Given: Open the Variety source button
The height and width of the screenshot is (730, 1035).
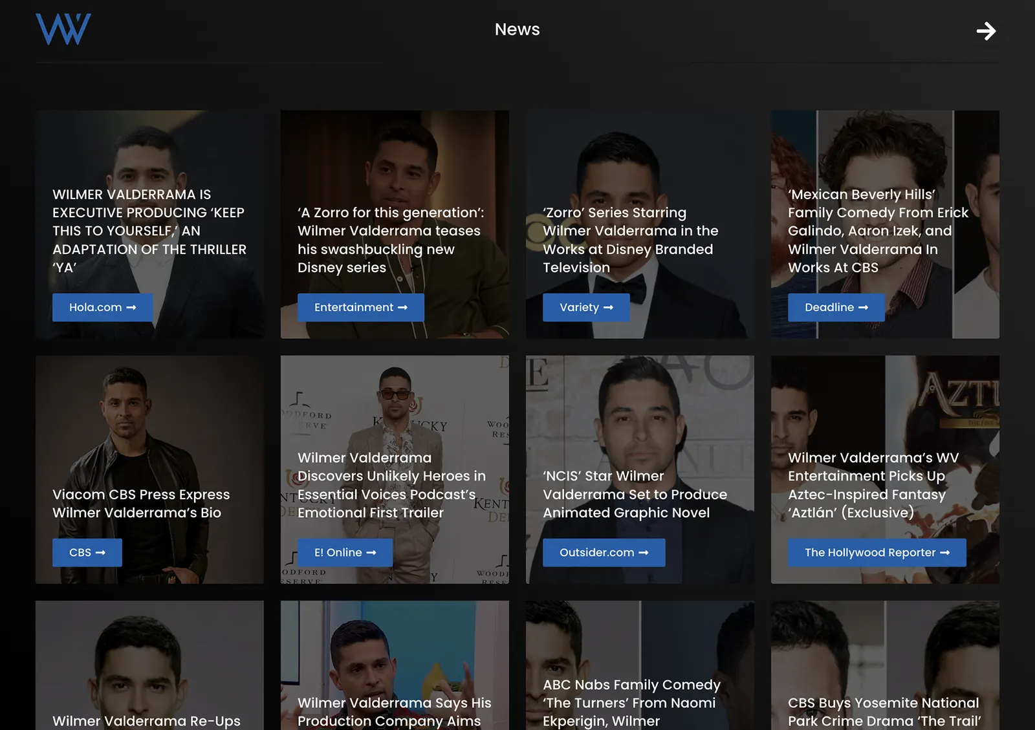Looking at the screenshot, I should click(586, 307).
